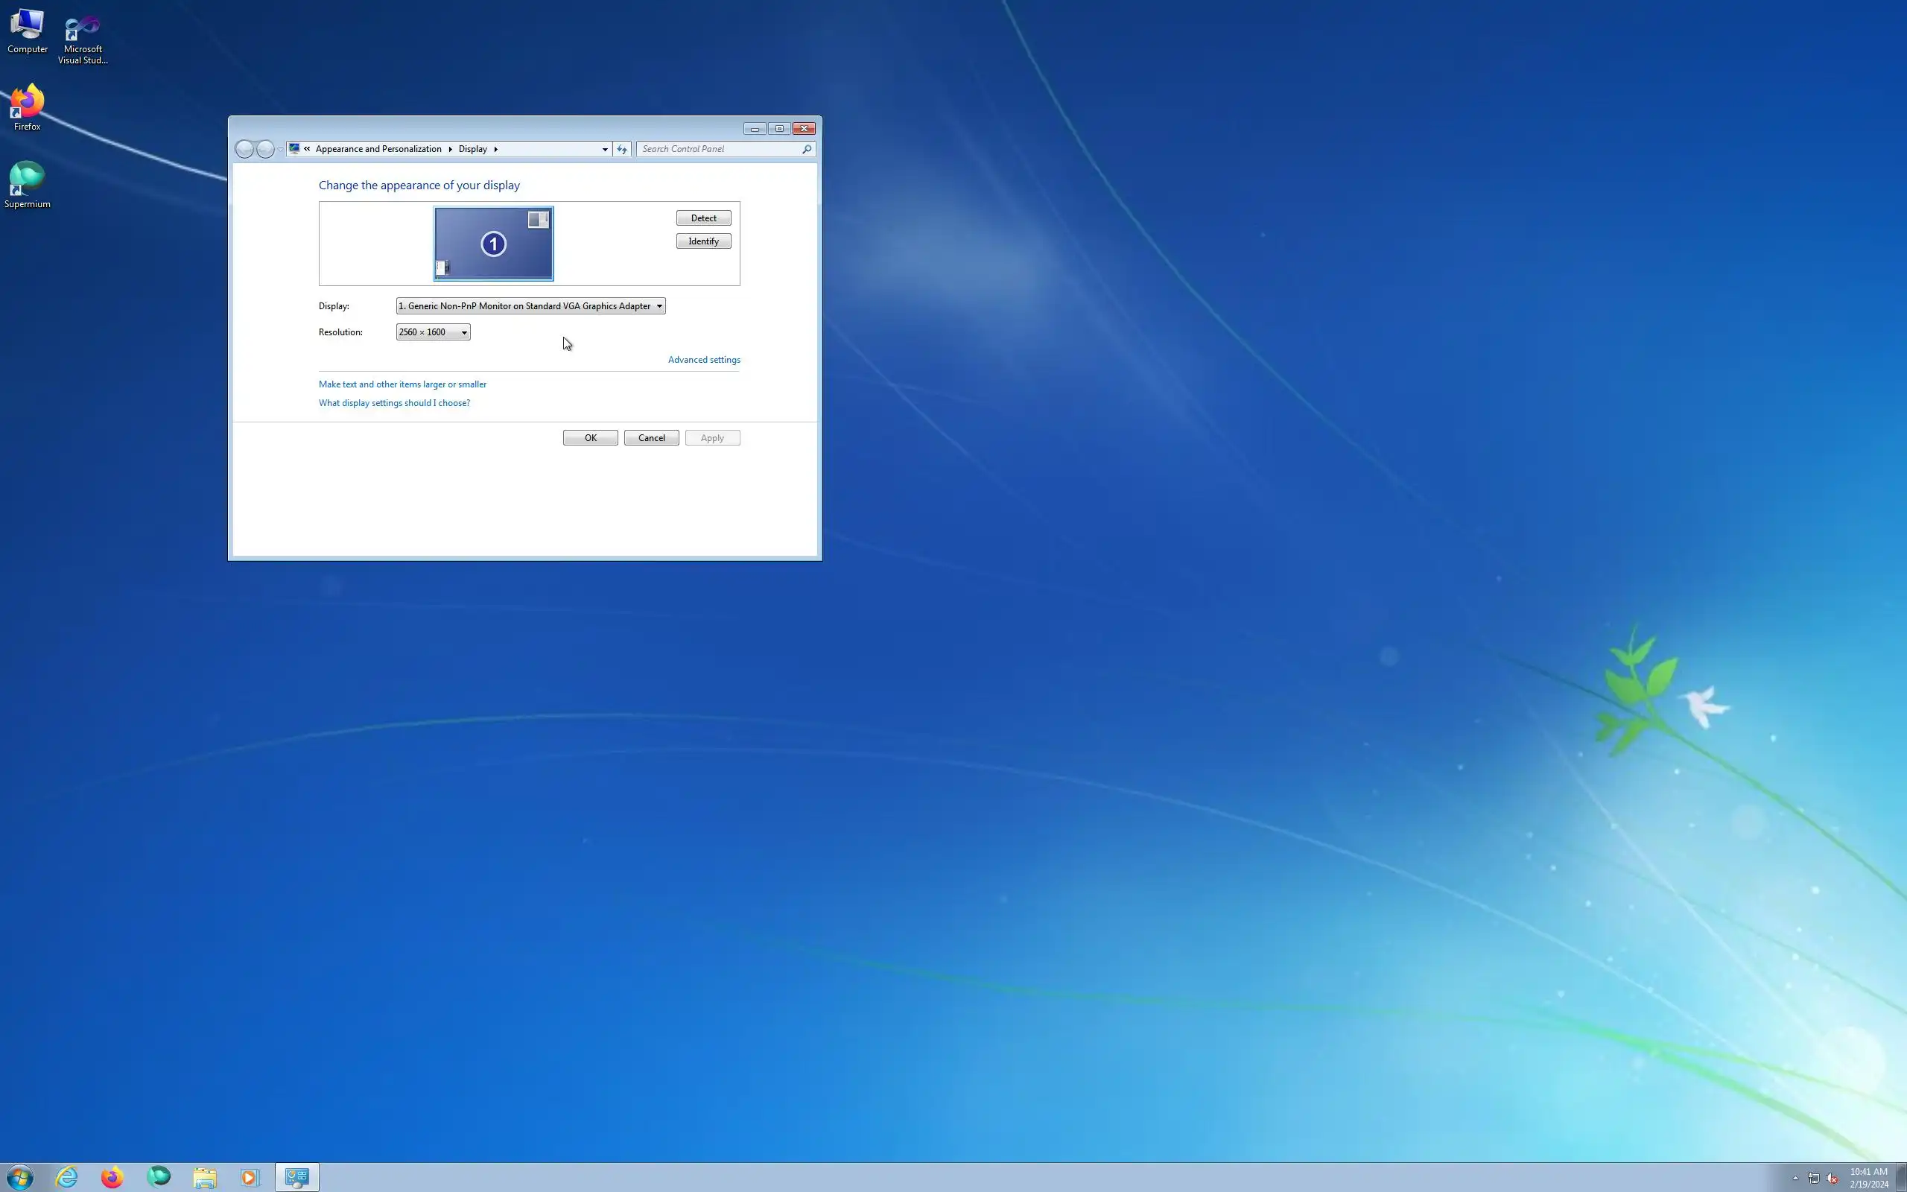Screen dimensions: 1907x1192
Task: Open the Display monitor dropdown
Action: point(530,306)
